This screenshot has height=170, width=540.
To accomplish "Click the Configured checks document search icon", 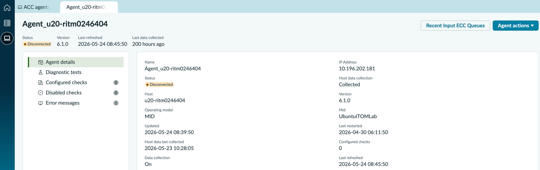I will [x=41, y=82].
